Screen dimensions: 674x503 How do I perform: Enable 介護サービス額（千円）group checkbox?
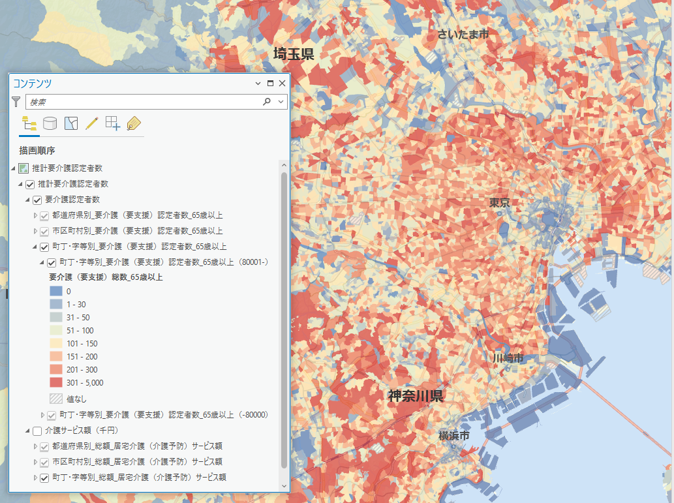point(37,431)
